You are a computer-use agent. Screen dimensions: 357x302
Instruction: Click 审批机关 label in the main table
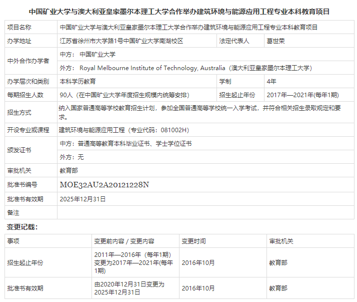pyautogui.click(x=19, y=171)
